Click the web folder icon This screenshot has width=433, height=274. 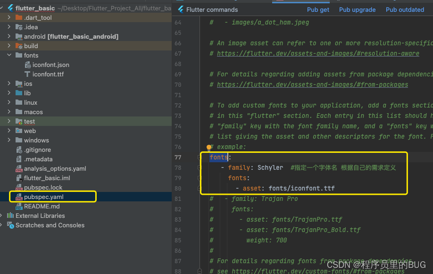[x=19, y=131]
